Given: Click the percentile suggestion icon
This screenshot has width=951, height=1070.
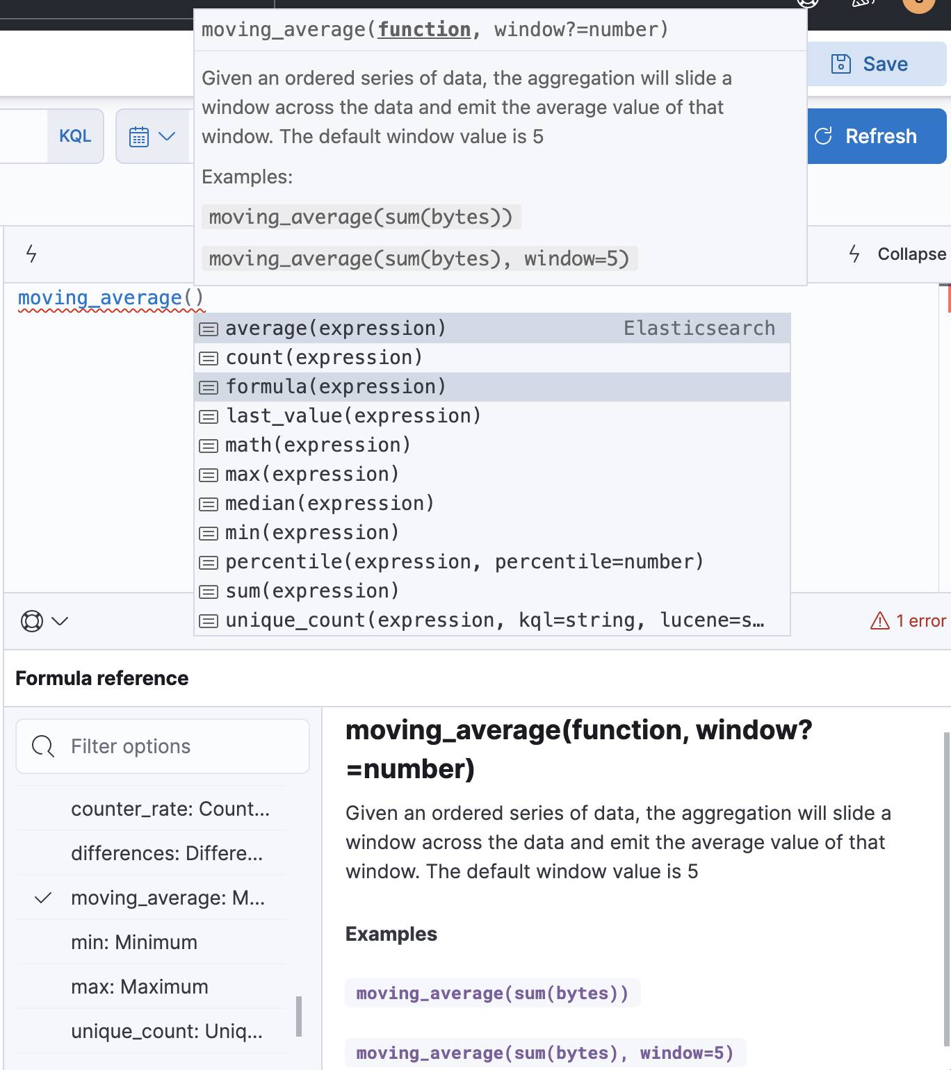Looking at the screenshot, I should (209, 562).
